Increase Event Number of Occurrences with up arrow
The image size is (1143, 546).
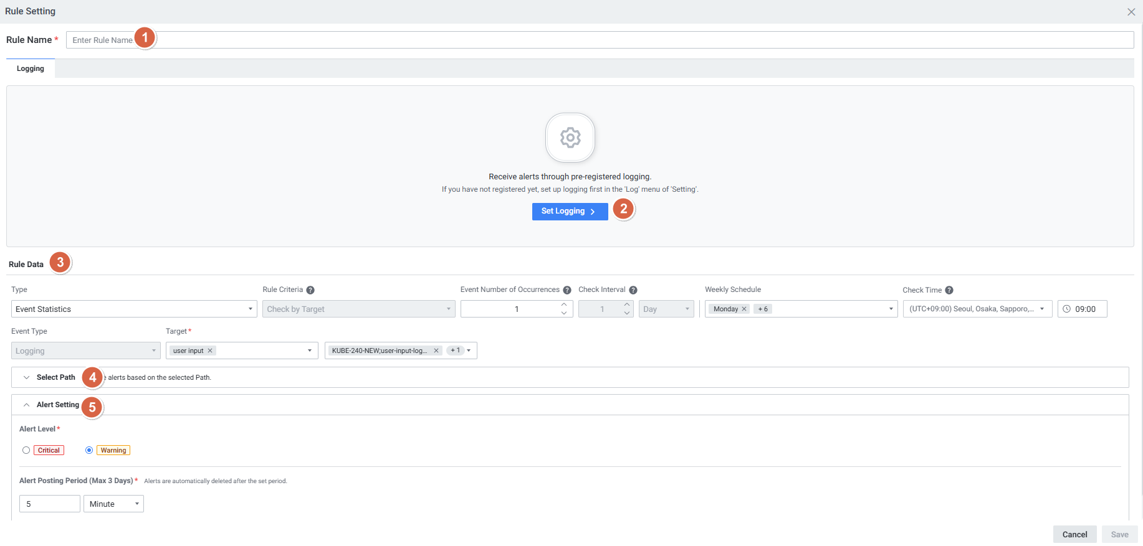pyautogui.click(x=564, y=304)
